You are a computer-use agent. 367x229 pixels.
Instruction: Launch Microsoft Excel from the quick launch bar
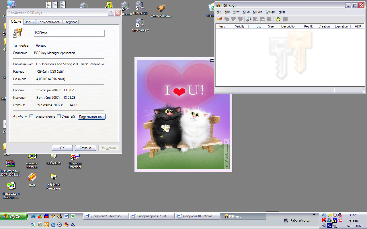tap(73, 216)
